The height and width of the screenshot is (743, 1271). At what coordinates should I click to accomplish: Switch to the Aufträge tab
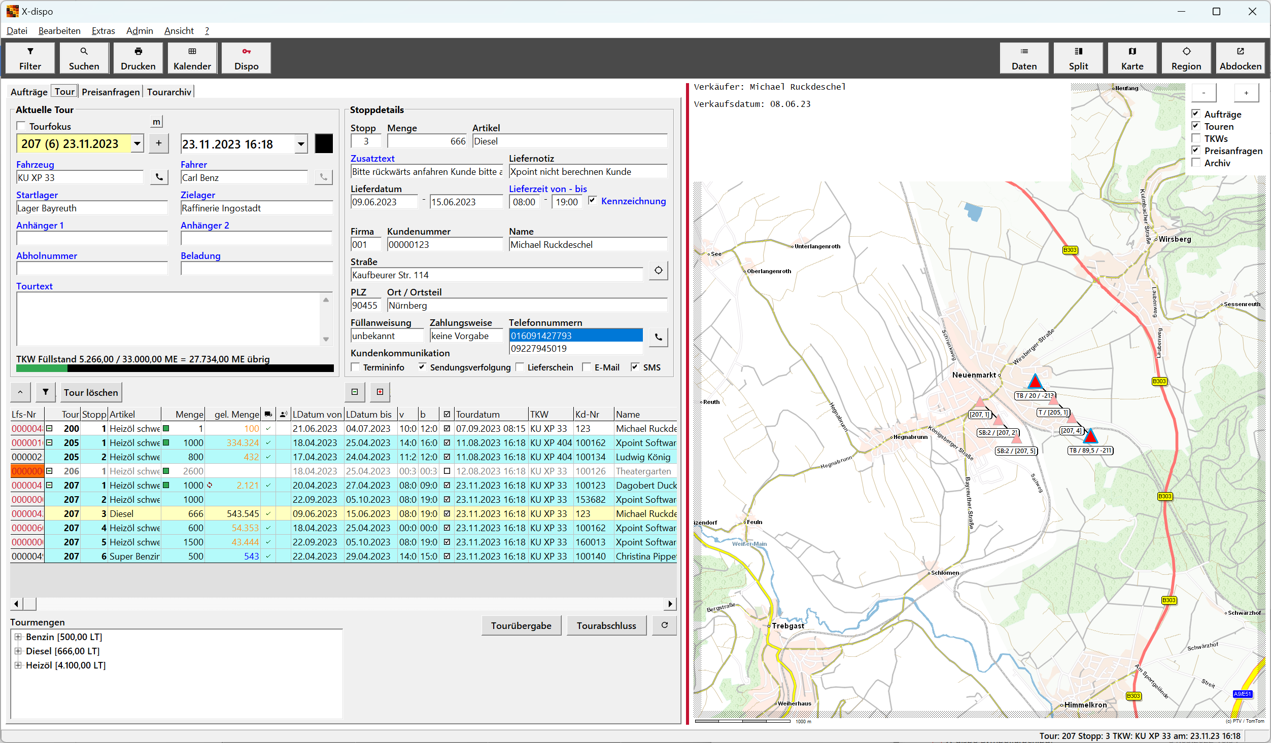[x=29, y=92]
